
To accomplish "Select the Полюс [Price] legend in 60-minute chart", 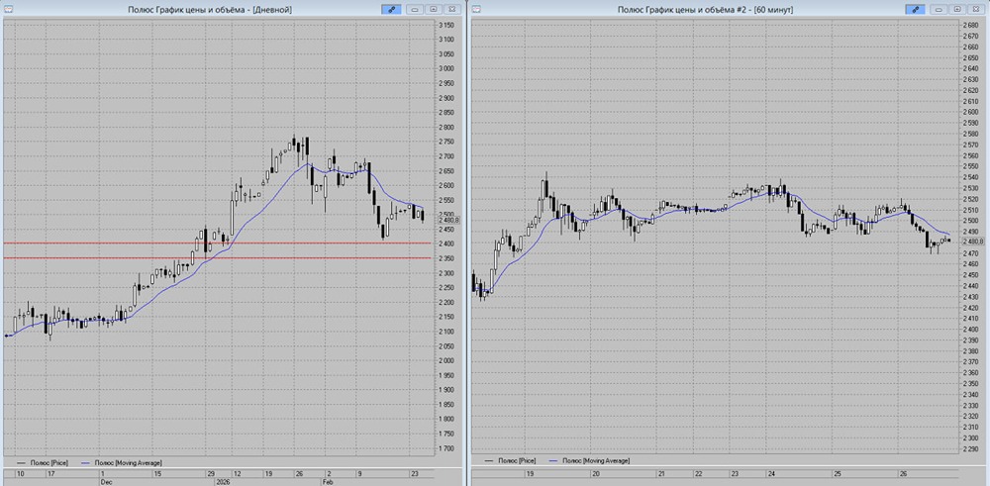I will (508, 461).
